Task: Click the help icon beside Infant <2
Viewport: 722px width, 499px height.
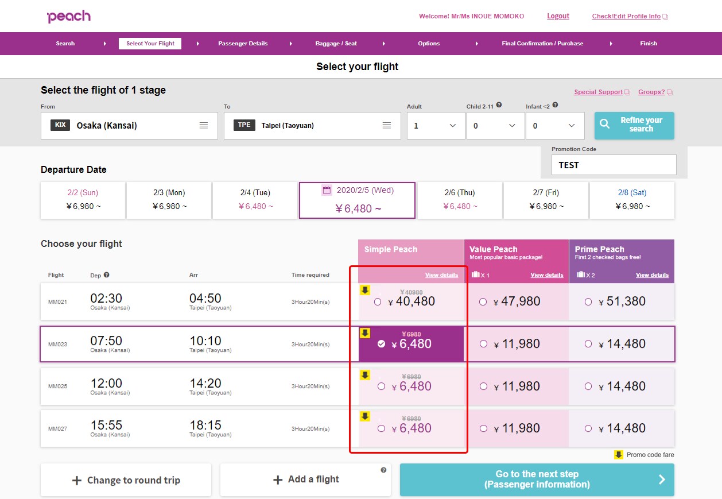Action: point(555,105)
